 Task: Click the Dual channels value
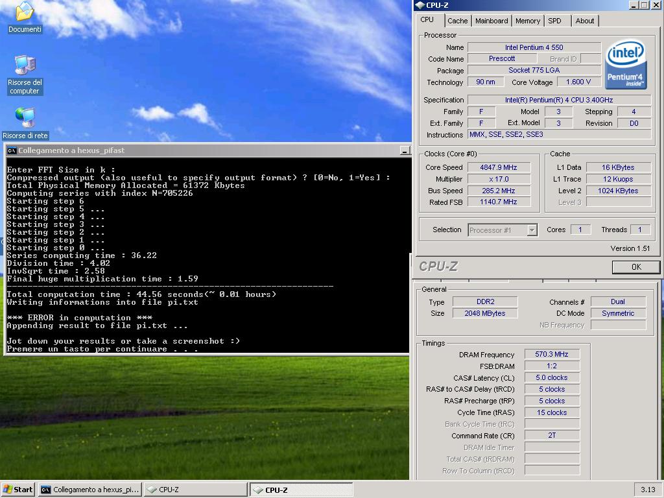click(x=618, y=302)
